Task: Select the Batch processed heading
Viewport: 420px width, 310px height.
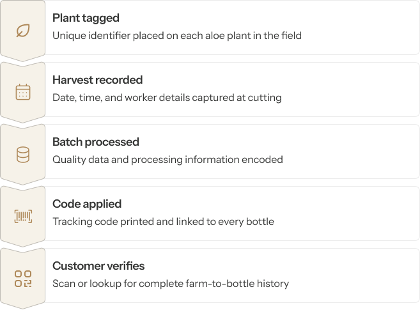Action: (x=95, y=142)
